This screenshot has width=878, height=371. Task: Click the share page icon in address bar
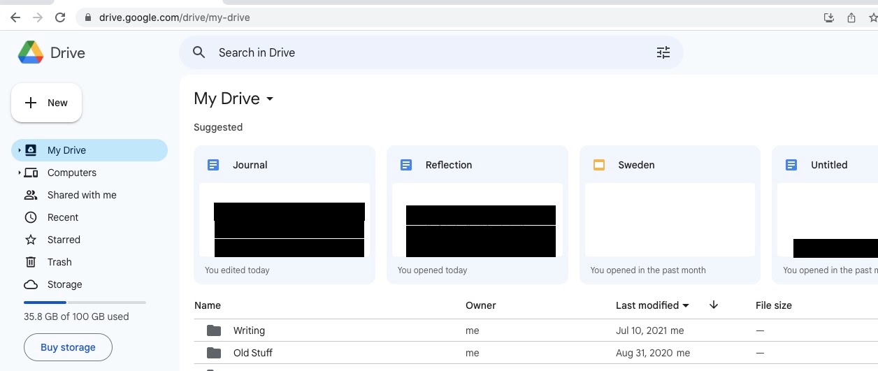pos(851,17)
